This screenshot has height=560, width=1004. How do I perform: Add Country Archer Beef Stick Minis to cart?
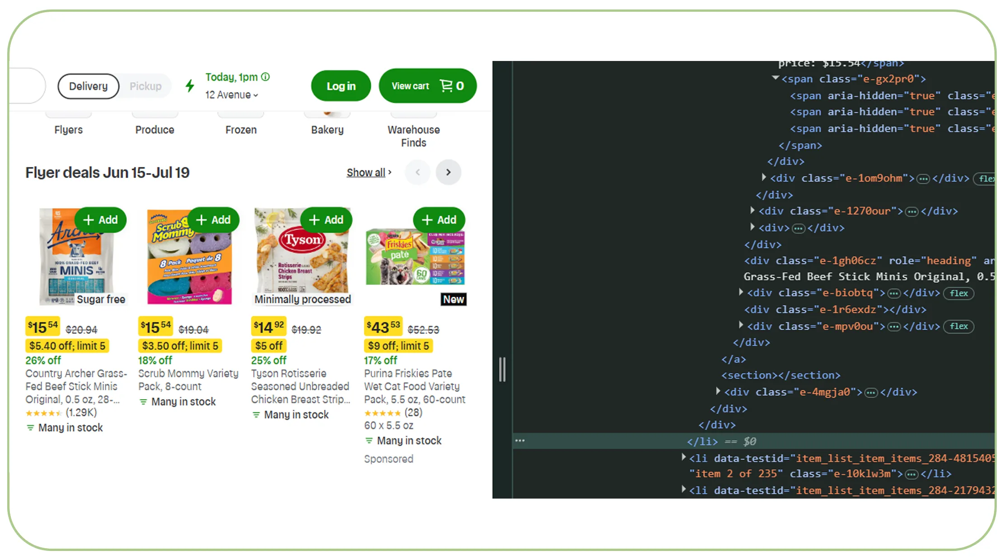100,220
